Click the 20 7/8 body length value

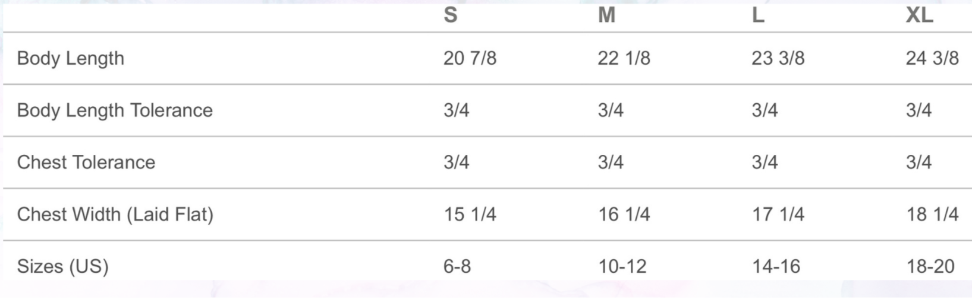point(470,58)
